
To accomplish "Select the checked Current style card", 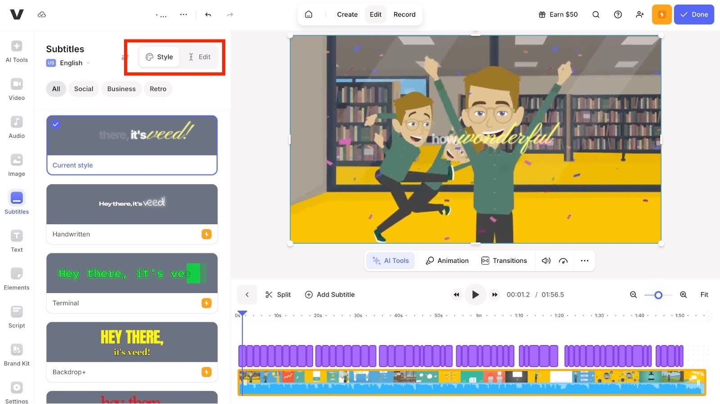I will tap(132, 145).
